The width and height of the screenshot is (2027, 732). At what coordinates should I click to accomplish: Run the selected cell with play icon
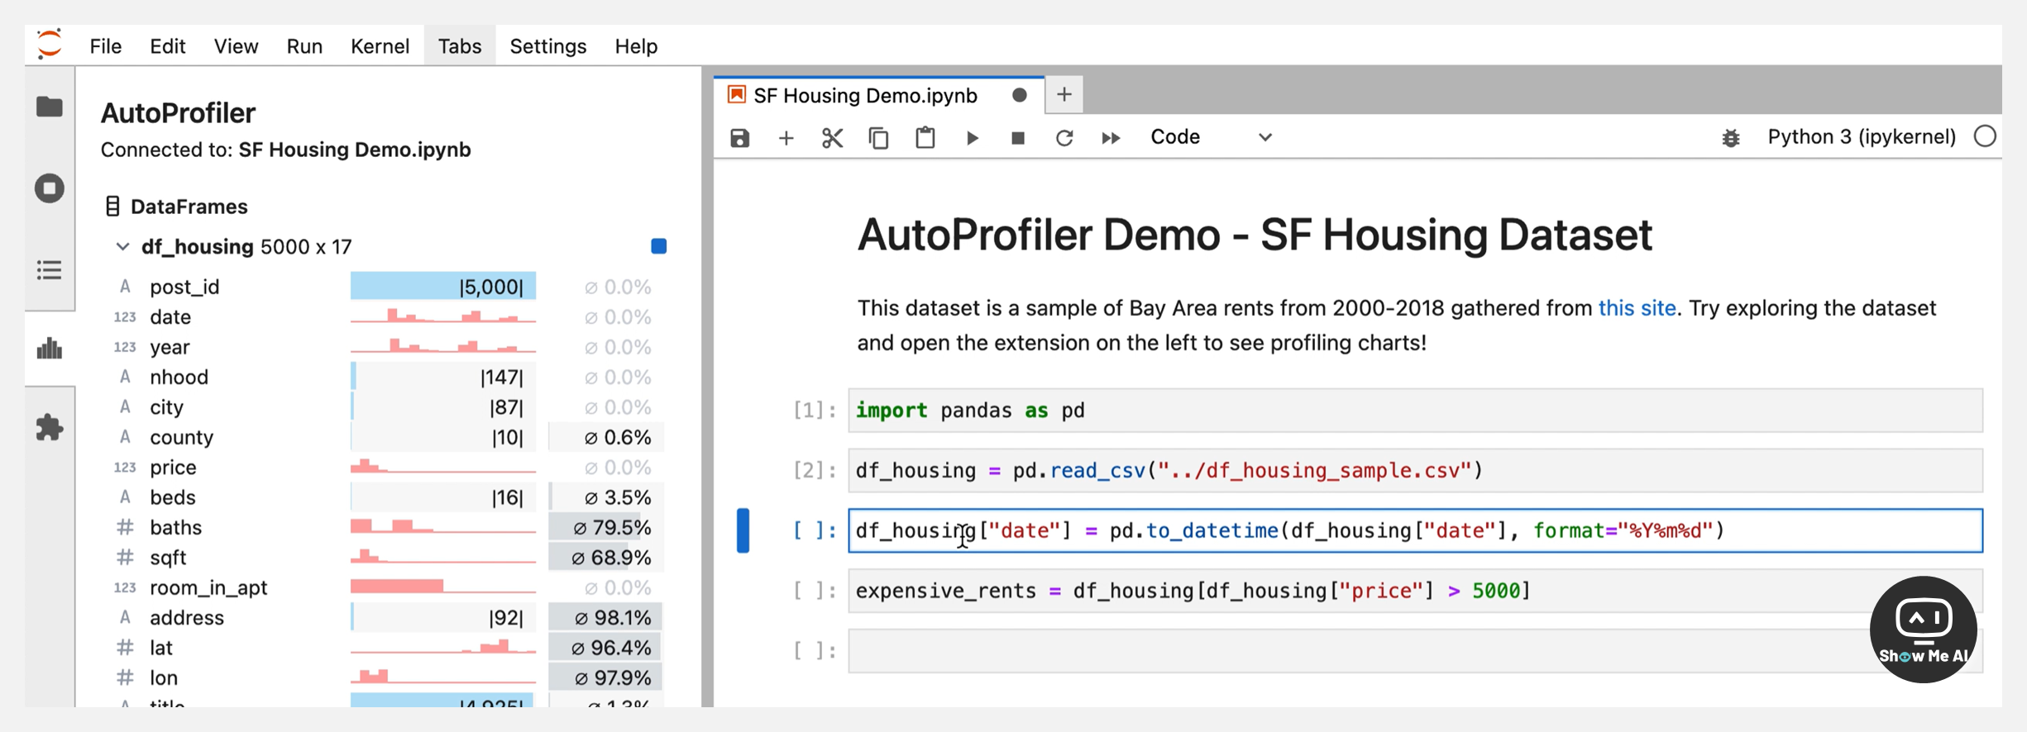pos(972,138)
